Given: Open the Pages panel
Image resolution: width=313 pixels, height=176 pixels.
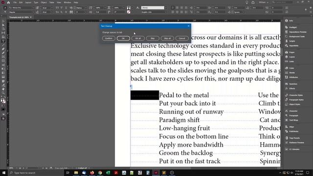Looking at the screenshot, I should coord(290,52).
